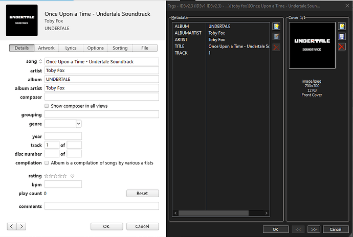Go to previous song arrow button
The image size is (353, 237).
click(12, 226)
